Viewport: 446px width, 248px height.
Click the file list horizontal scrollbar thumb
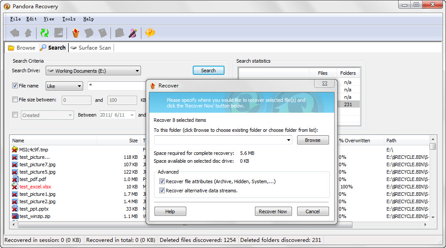[x=185, y=225]
